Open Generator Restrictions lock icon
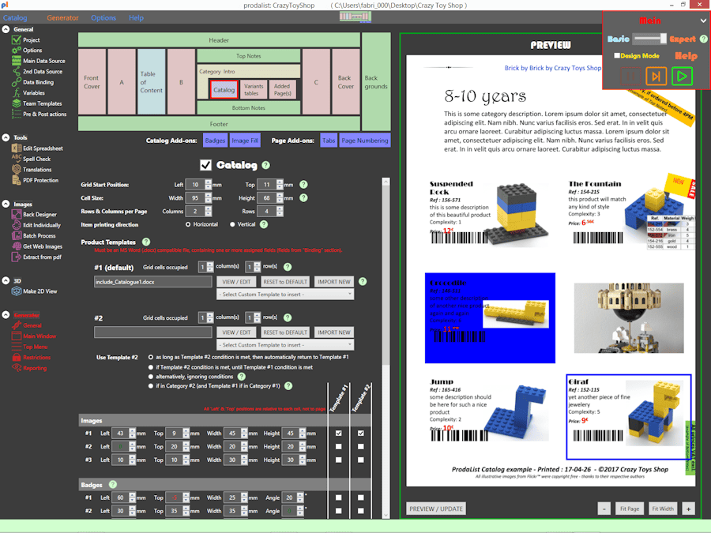This screenshot has height=533, width=711. coord(17,357)
